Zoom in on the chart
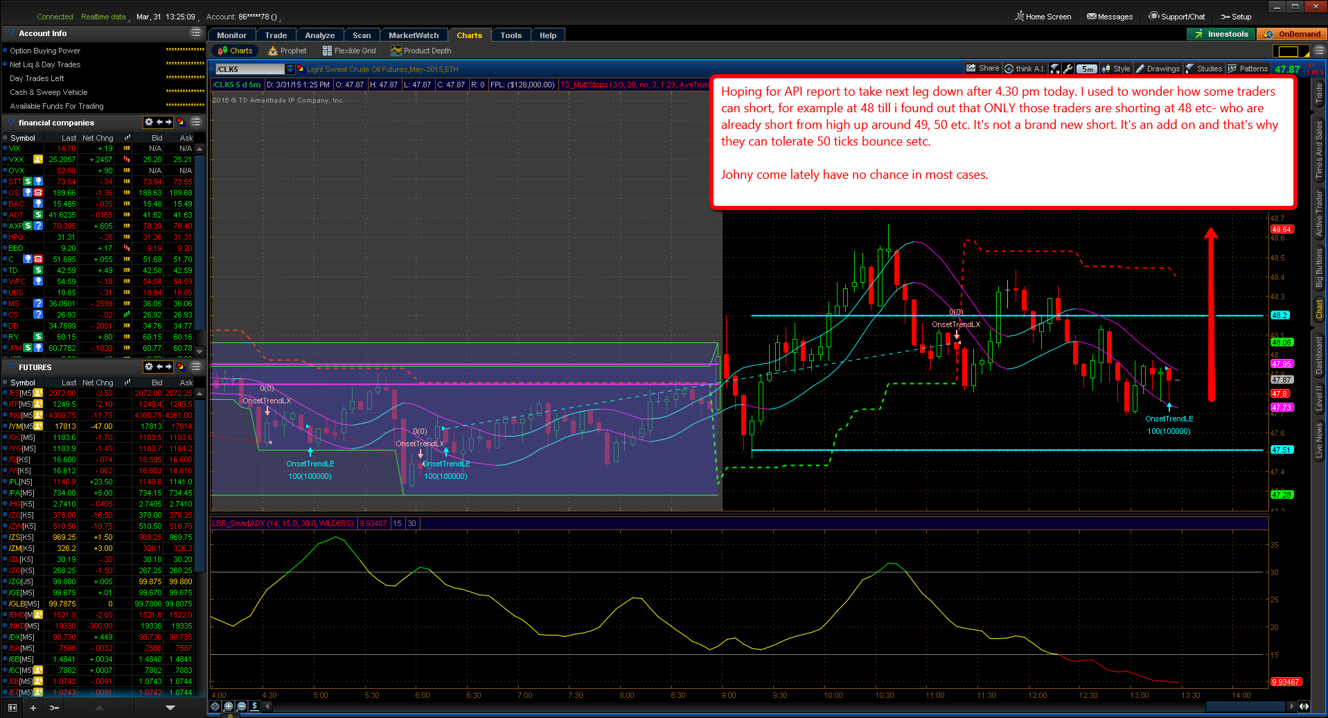Viewport: 1328px width, 718px height. click(x=229, y=706)
